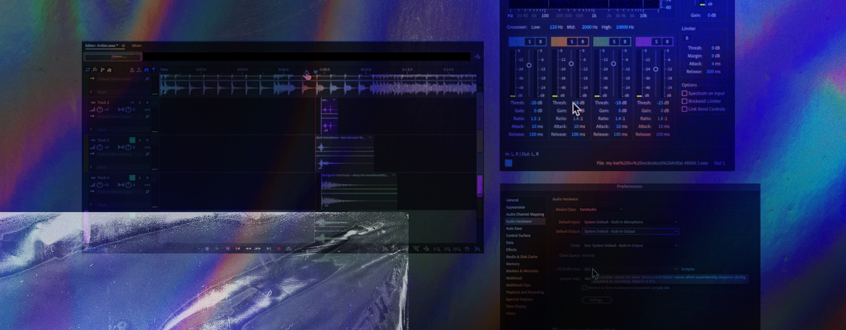Solo Track 3 with S button

point(140,140)
